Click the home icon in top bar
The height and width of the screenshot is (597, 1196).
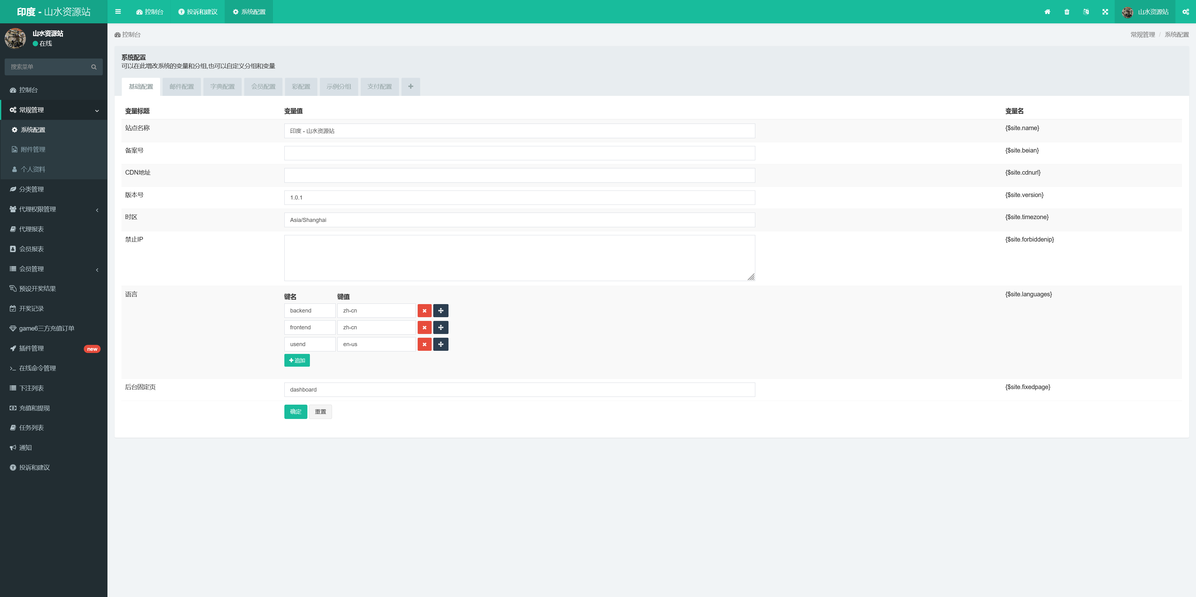(x=1047, y=12)
